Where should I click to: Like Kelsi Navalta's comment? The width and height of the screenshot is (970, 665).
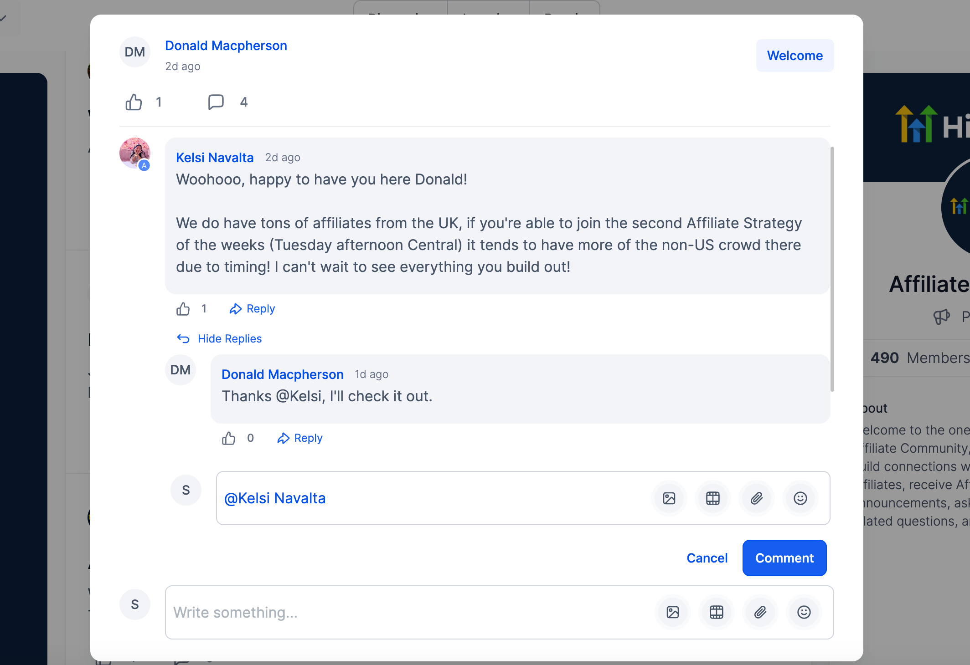point(183,309)
